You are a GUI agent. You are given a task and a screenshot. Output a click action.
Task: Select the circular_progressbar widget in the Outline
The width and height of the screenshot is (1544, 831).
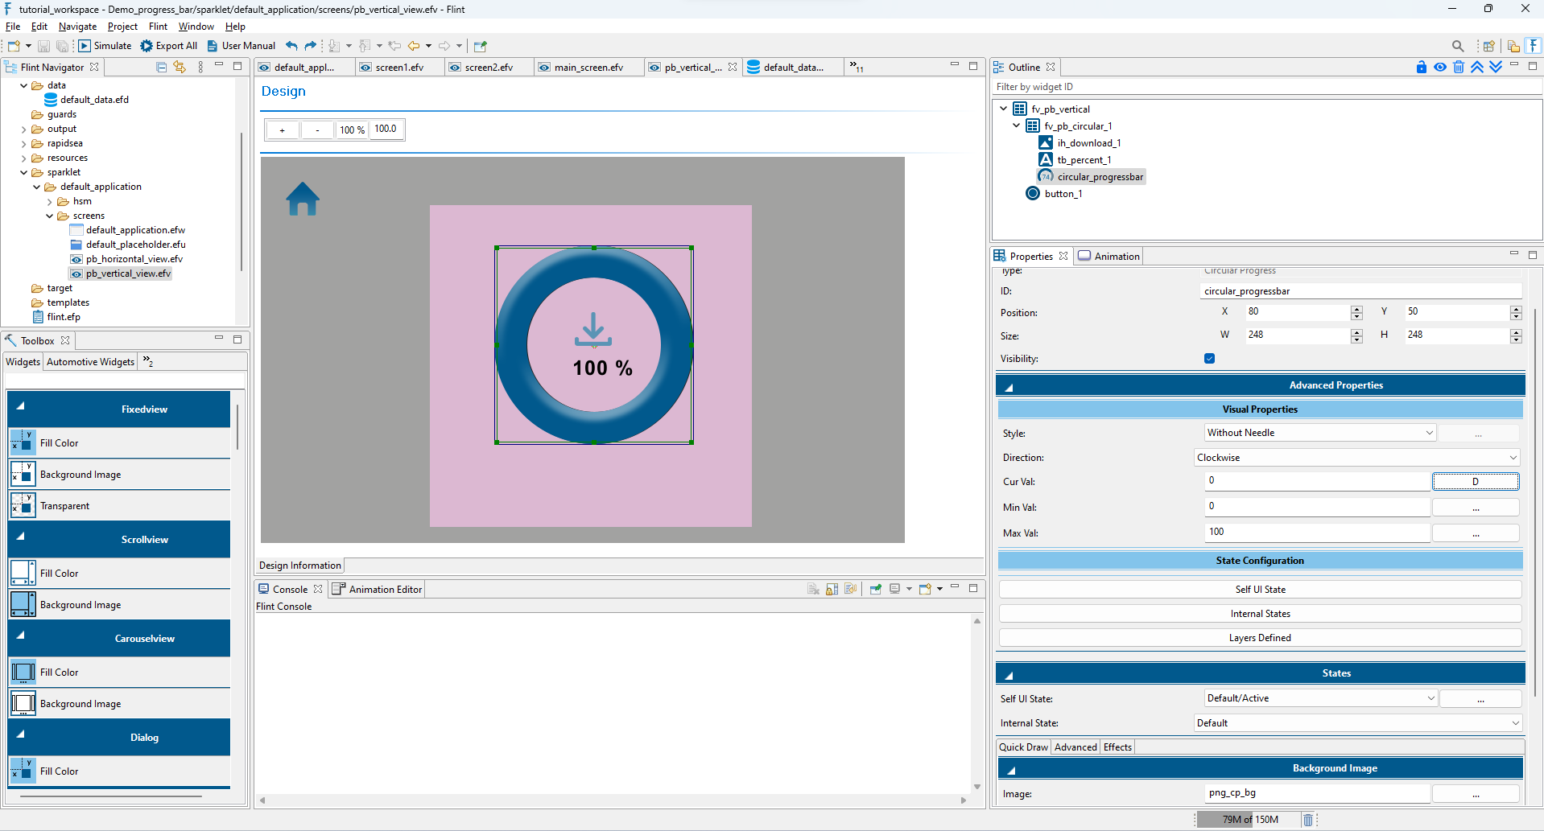click(x=1100, y=176)
